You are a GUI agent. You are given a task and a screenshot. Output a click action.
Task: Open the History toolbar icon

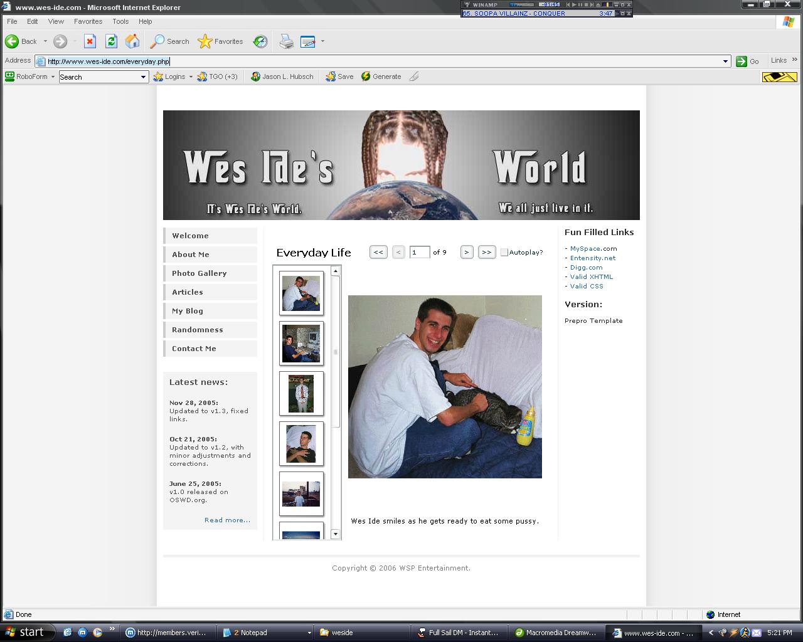260,41
